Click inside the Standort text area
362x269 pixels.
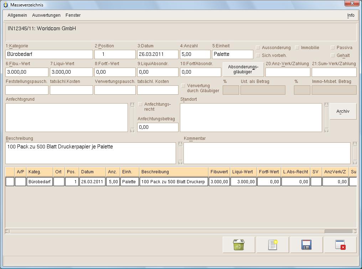point(251,117)
